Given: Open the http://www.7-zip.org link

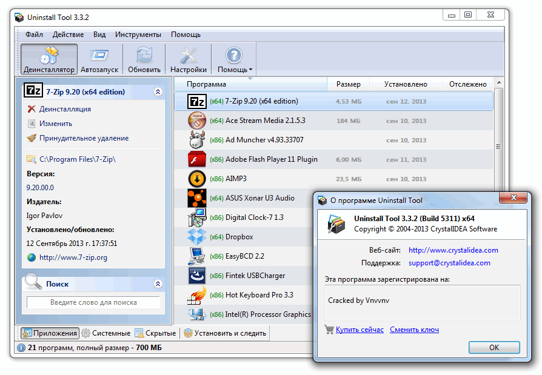Looking at the screenshot, I should (x=73, y=257).
